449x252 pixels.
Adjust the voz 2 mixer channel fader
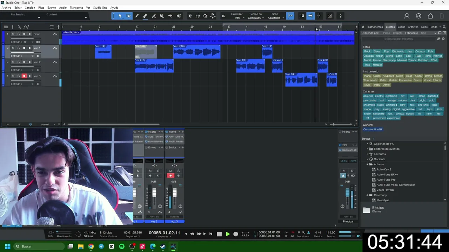click(x=154, y=192)
